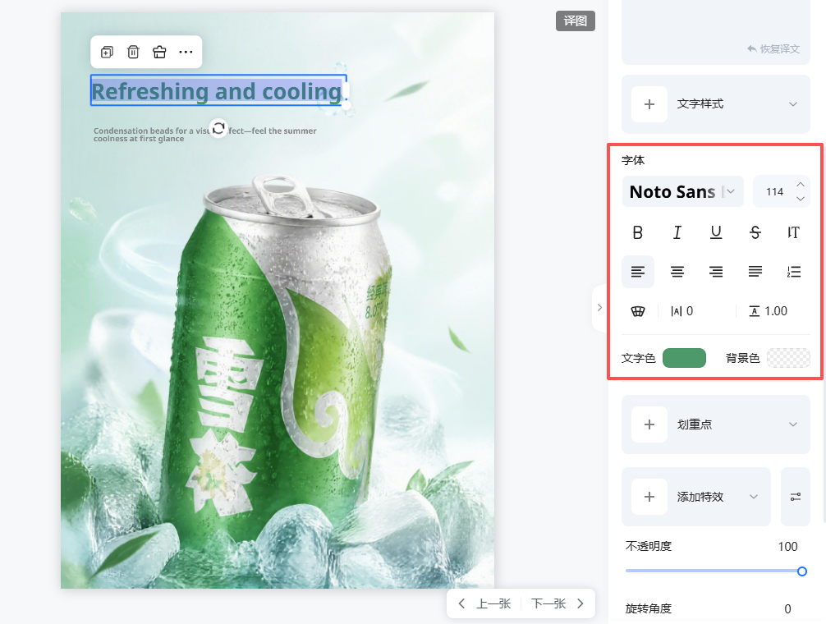Toggle bold formatting
Screen dimensions: 826x624
(637, 232)
